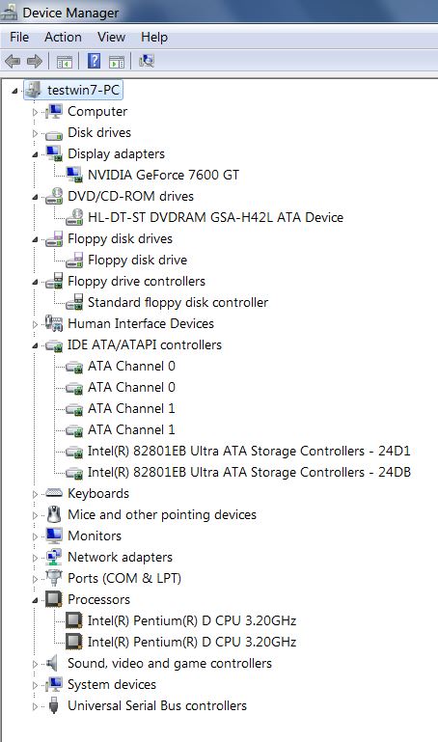Click the Forward arrow toolbar icon
This screenshot has width=438, height=742.
(x=35, y=61)
